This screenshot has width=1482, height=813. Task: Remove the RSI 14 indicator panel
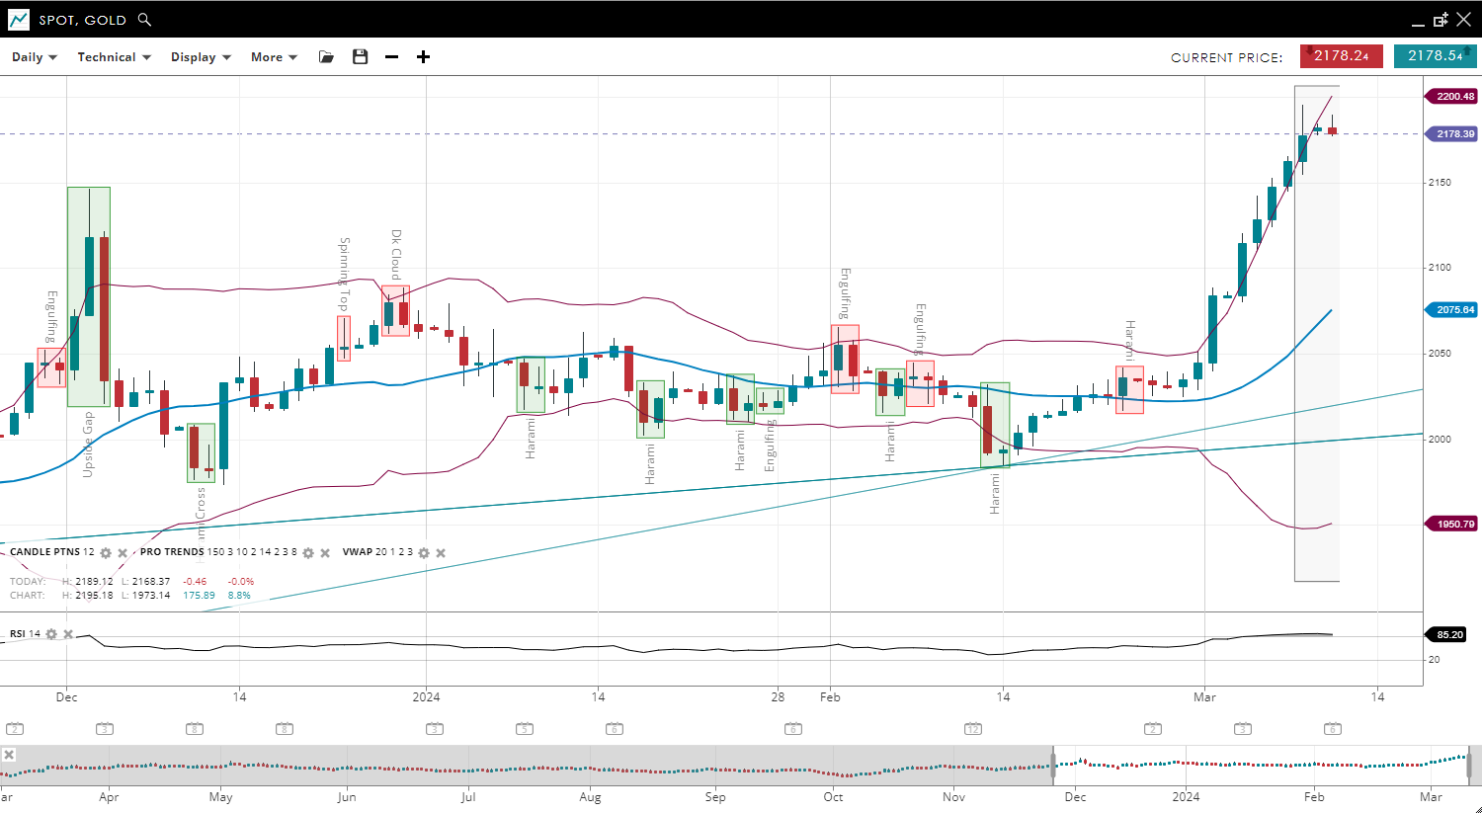pos(68,634)
